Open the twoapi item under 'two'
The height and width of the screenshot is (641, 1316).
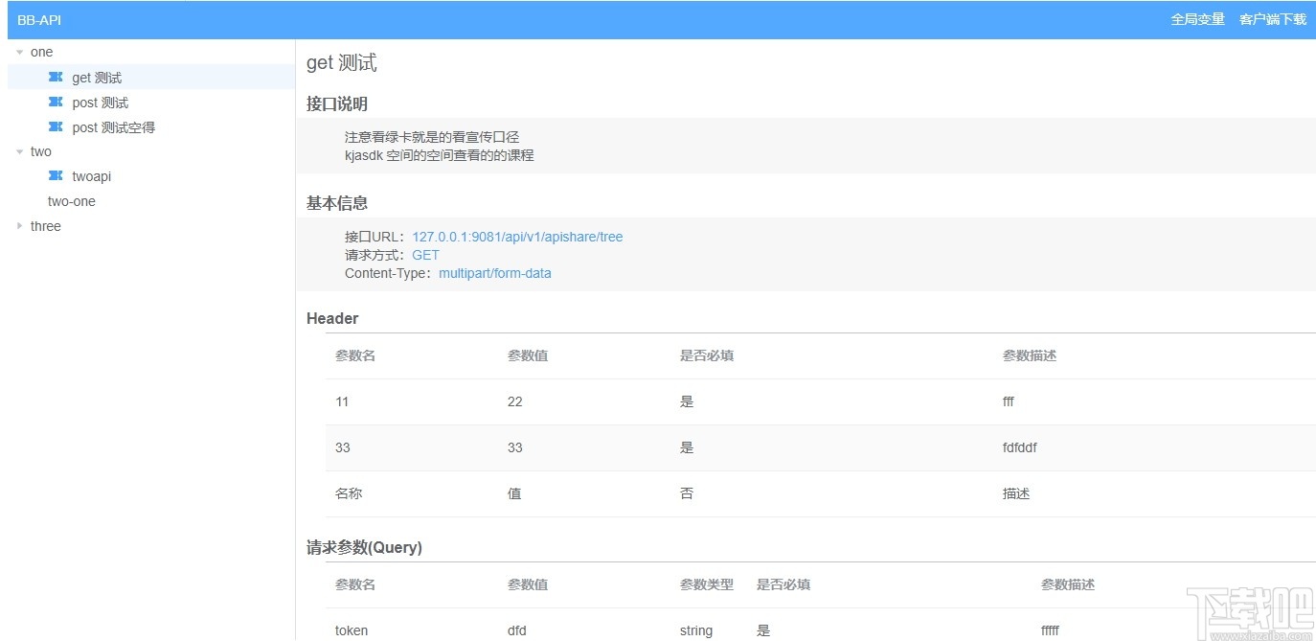[x=91, y=176]
